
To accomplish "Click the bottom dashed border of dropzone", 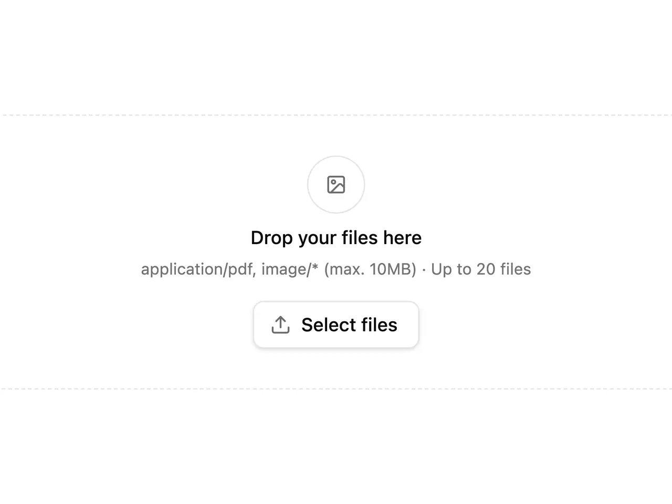I will click(x=336, y=389).
